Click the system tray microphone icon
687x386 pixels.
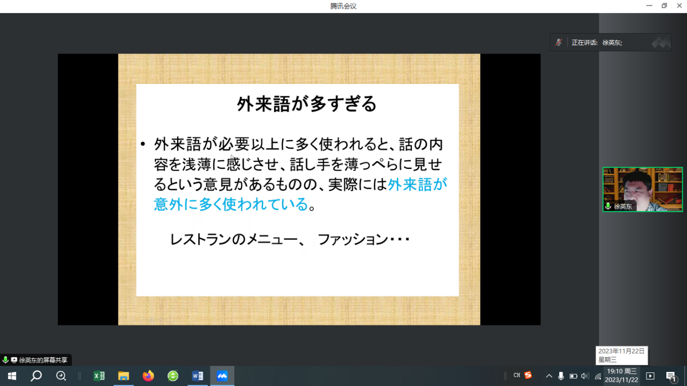click(561, 376)
